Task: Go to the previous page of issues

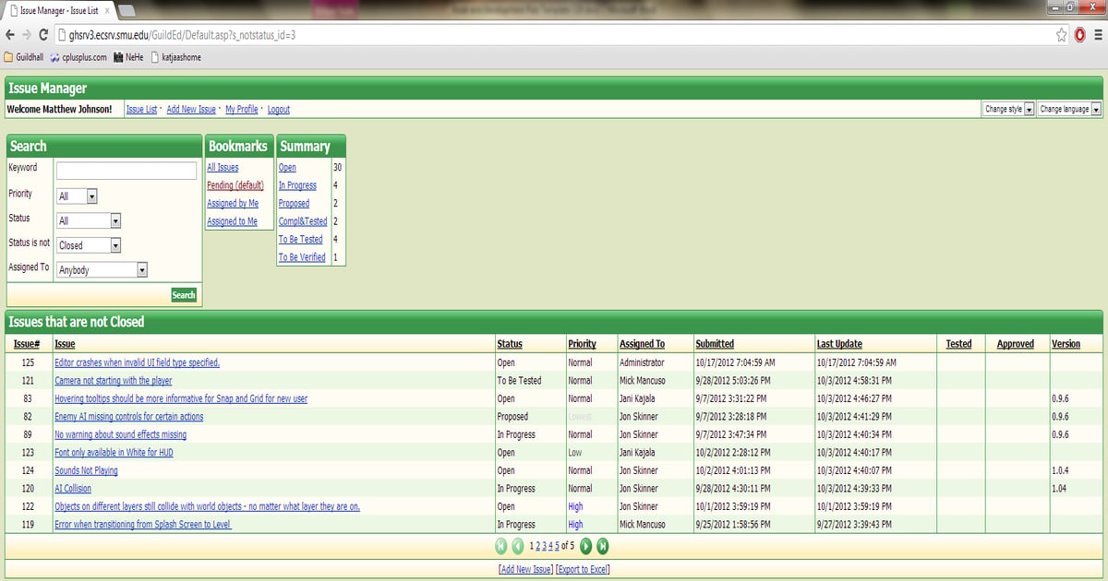Action: click(518, 546)
